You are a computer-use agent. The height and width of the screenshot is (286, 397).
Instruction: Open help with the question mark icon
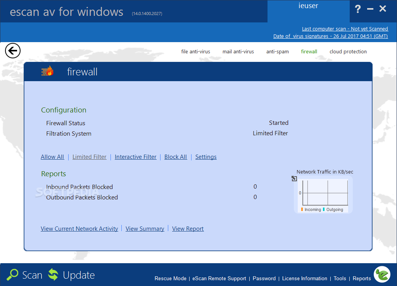tap(357, 9)
